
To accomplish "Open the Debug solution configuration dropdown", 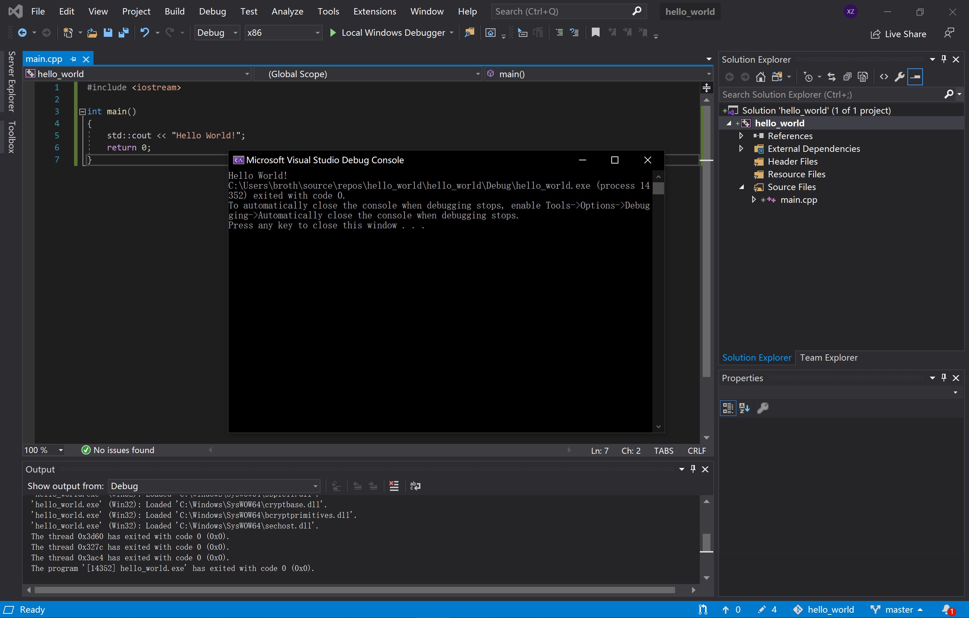I will [217, 33].
